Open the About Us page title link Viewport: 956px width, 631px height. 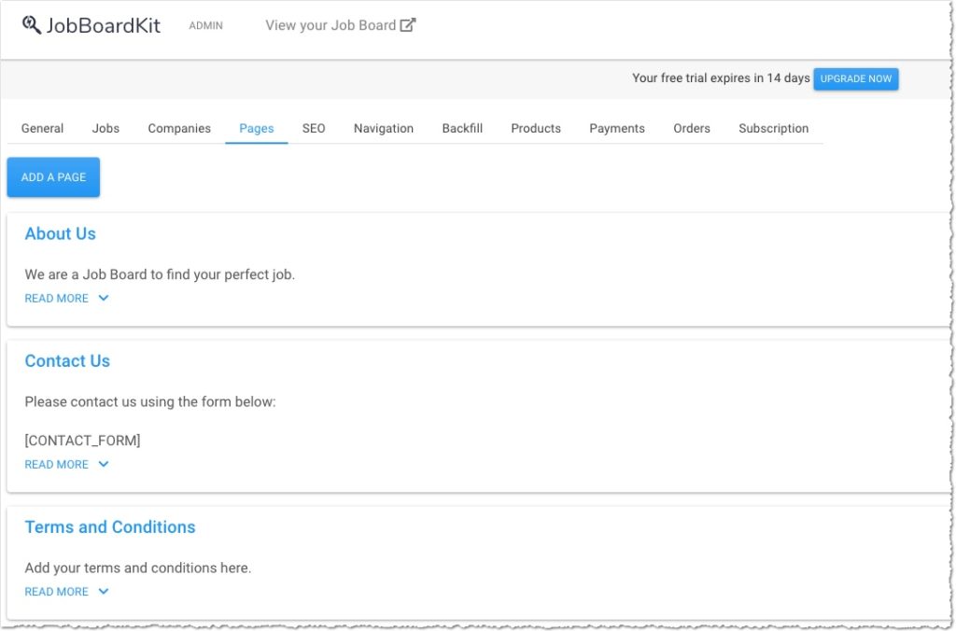[61, 234]
